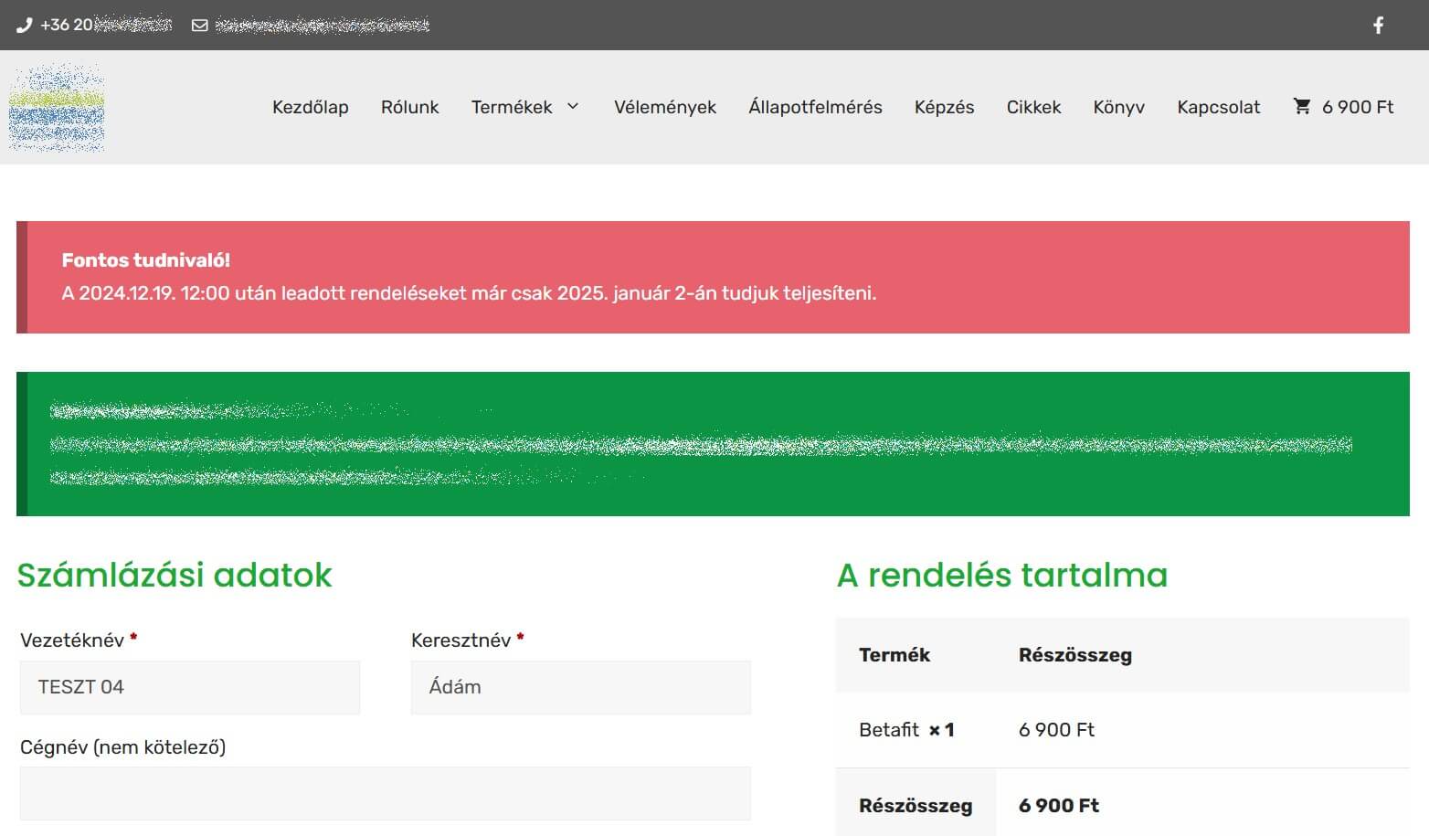The image size is (1429, 836).
Task: Click the Termék column header
Action: (894, 655)
